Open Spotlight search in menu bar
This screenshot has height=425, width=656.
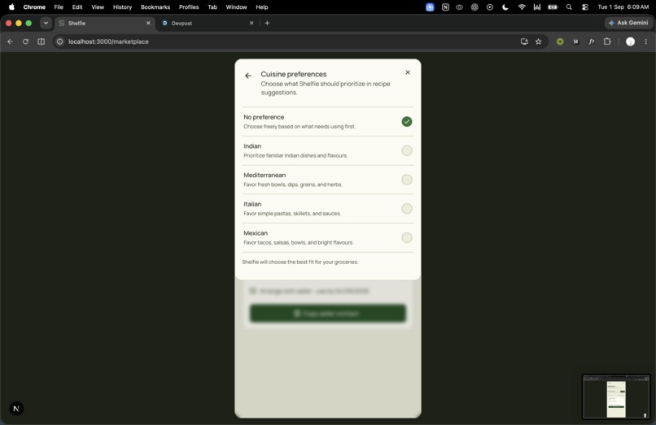569,7
